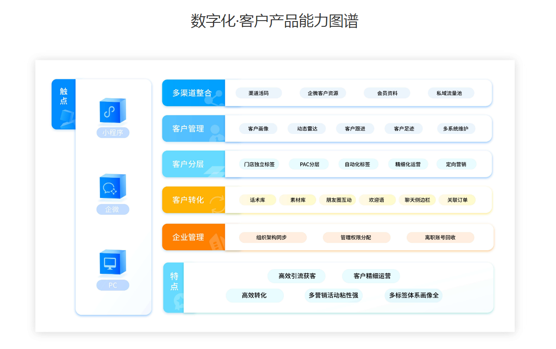Select the 朋友圈互动 pill

coord(338,200)
